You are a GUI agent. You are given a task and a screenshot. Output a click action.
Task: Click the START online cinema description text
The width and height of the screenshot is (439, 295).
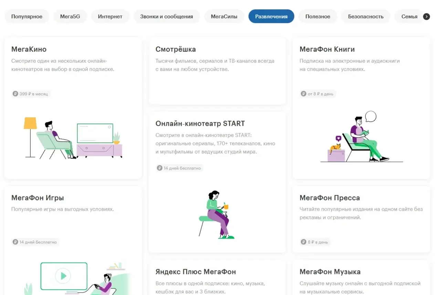(216, 143)
